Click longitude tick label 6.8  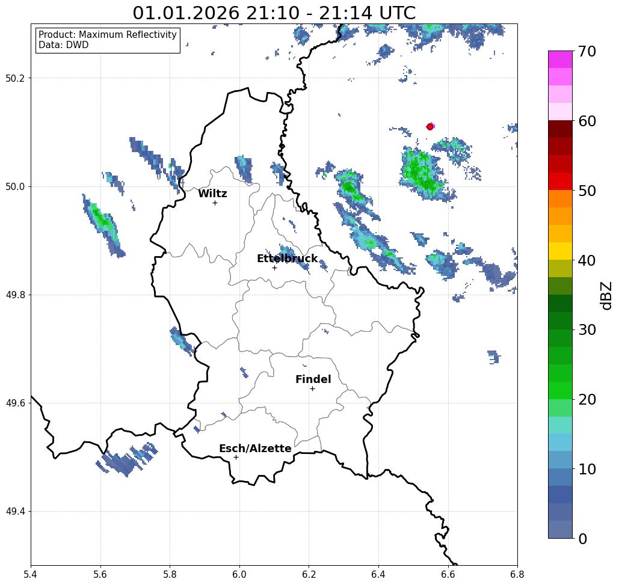coord(517,574)
